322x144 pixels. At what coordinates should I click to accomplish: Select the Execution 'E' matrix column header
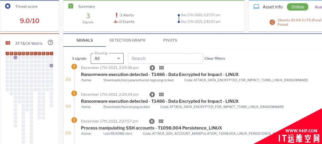coord(11,54)
